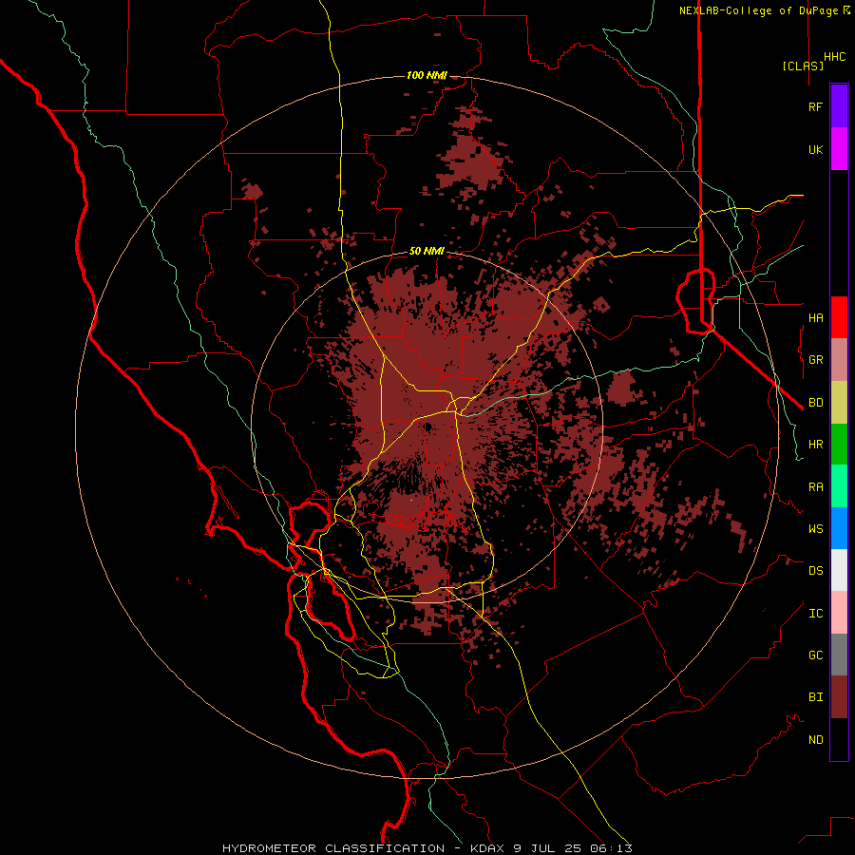Click the BI brown legend swatch
This screenshot has width=855, height=855.
[839, 697]
